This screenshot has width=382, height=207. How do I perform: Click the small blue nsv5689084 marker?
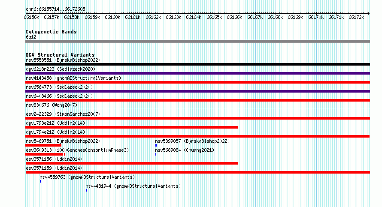click(x=156, y=154)
